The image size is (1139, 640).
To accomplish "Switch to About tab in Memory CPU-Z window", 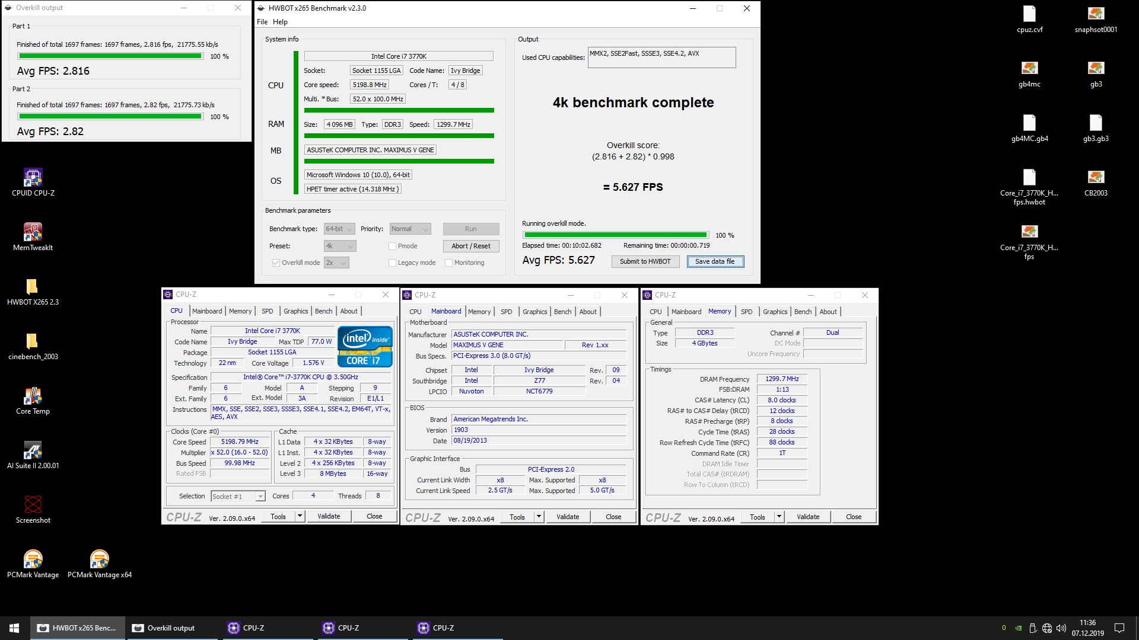I will point(828,312).
